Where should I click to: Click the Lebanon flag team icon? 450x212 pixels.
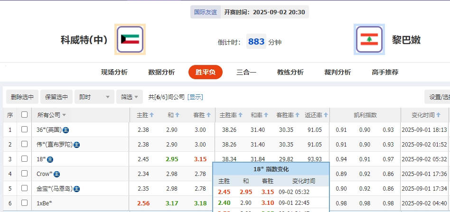point(369,39)
